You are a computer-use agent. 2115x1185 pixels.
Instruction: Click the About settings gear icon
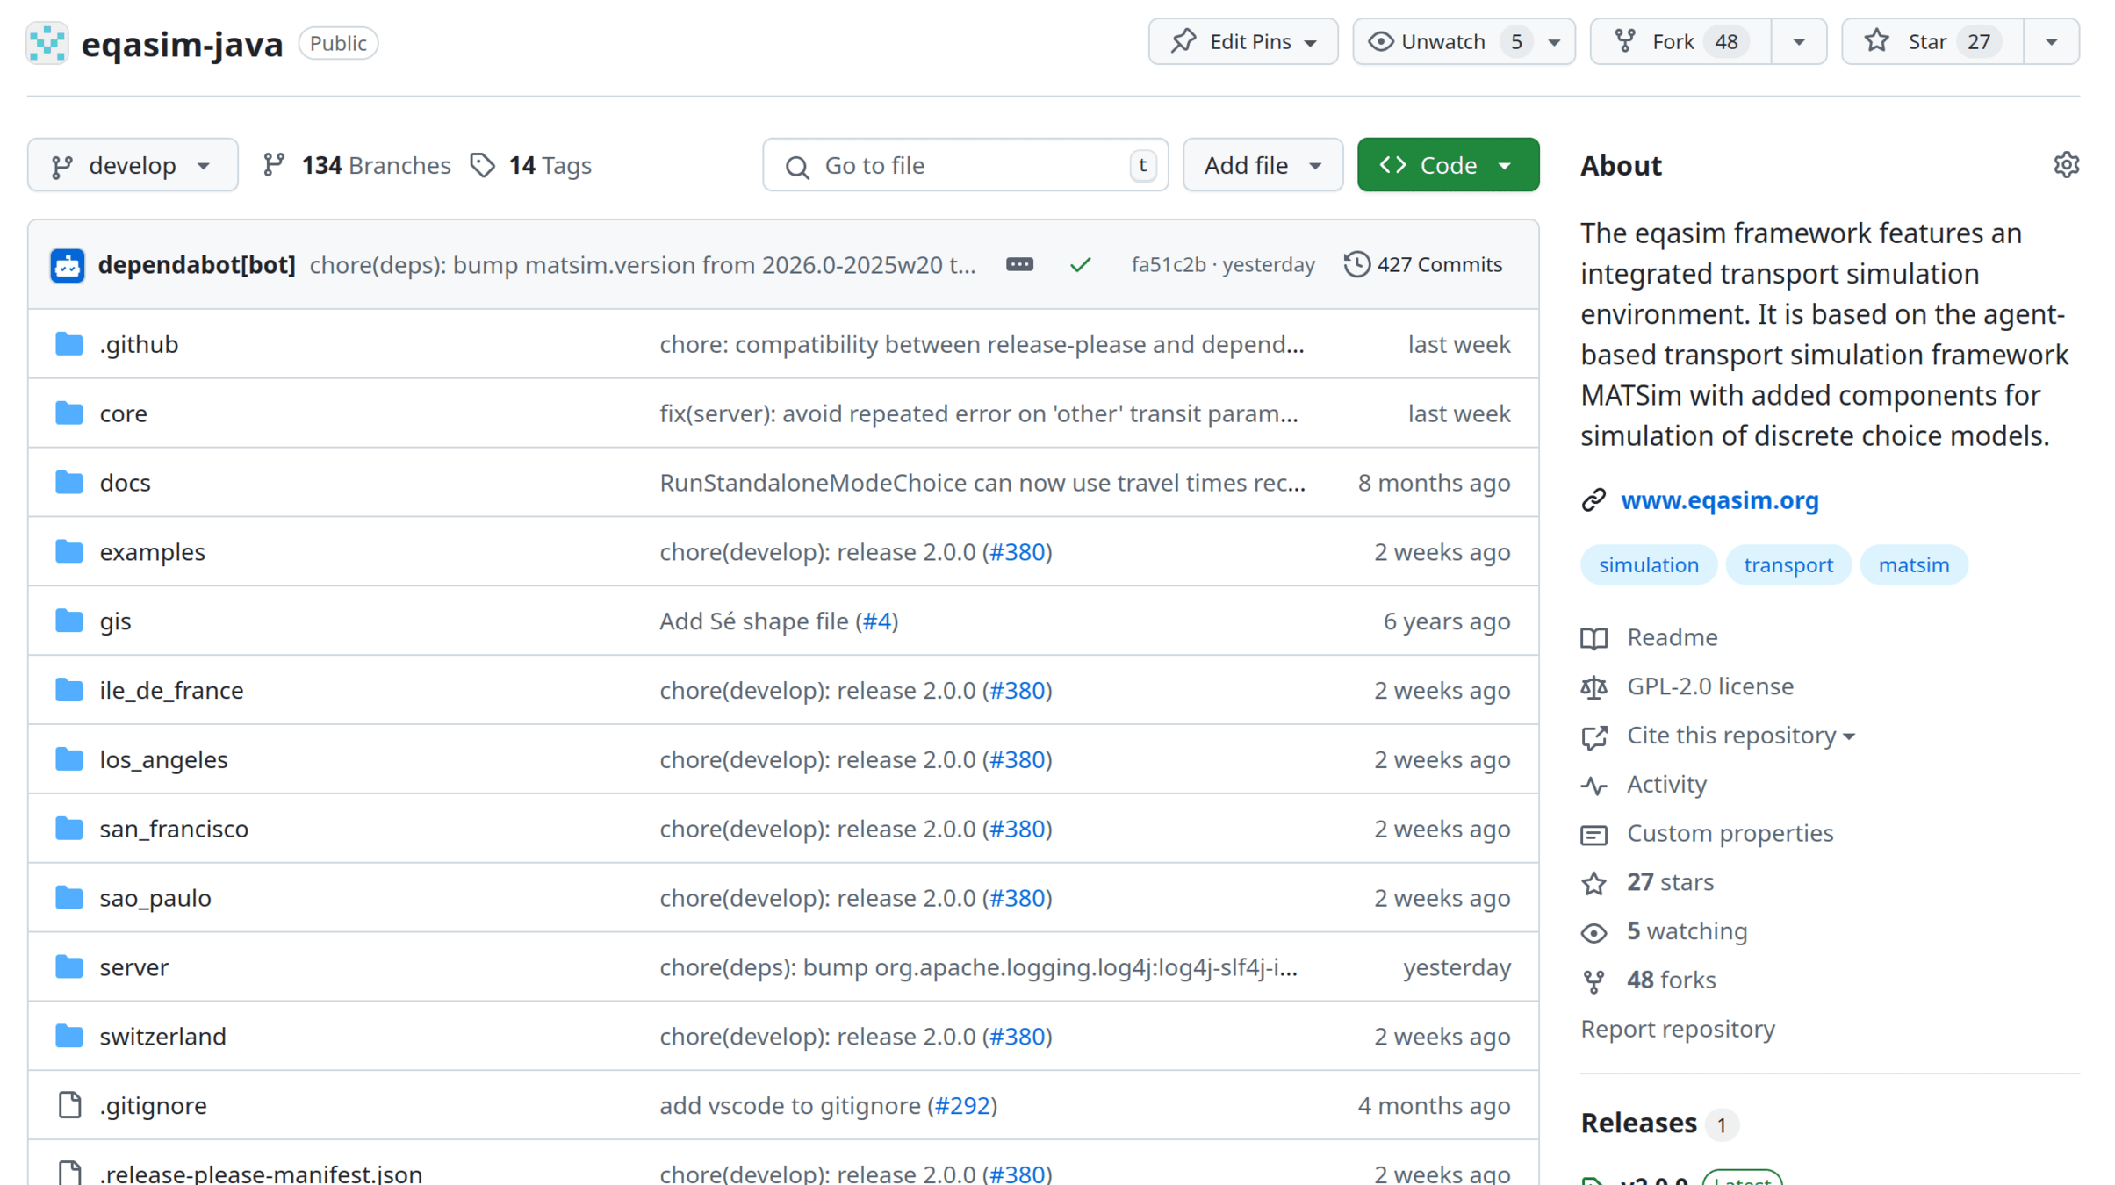(2066, 165)
